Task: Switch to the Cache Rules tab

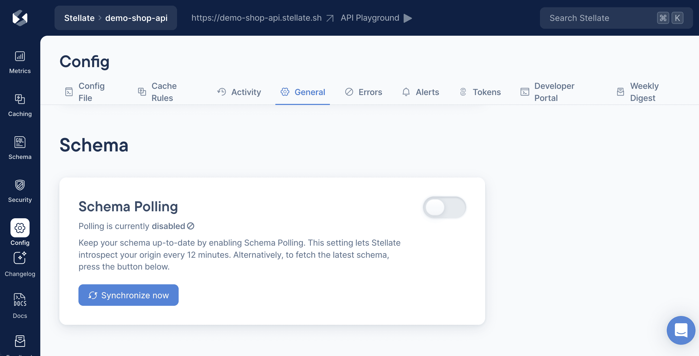Action: pos(164,92)
